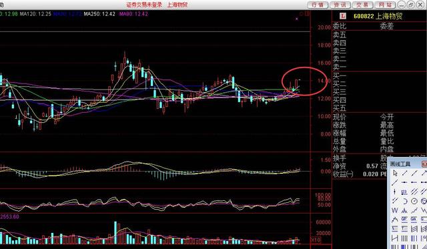This screenshot has height=249, width=427.
Task: Click the 20.00 price axis label
Action: 324,27
